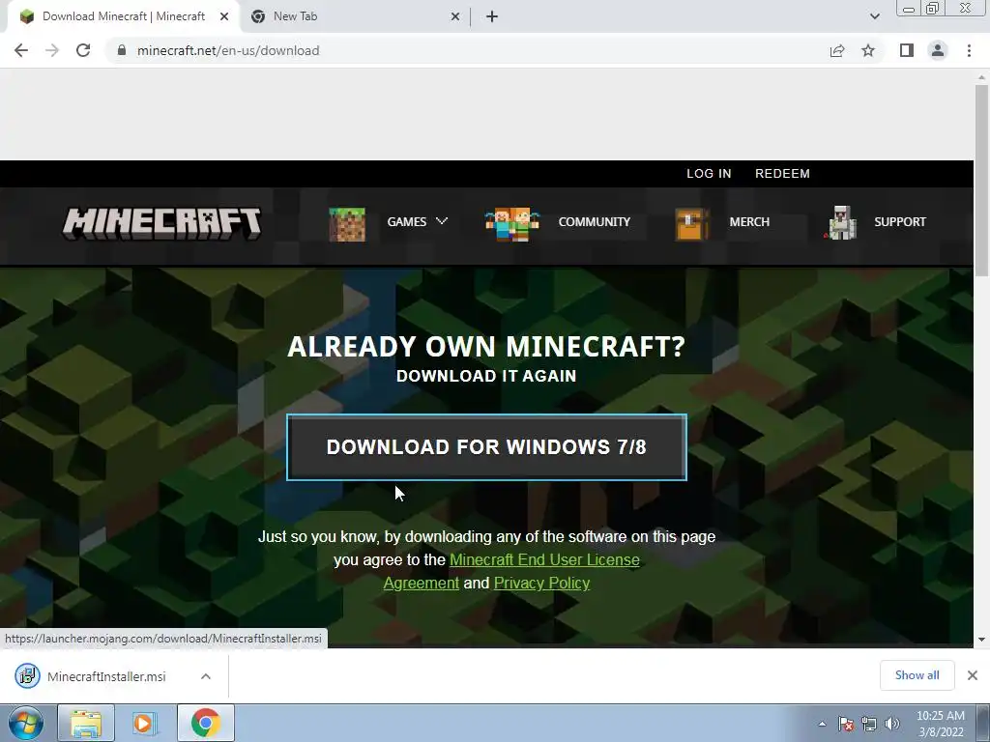Open the Chrome profile avatar
Screen dimensions: 990x742
[938, 50]
